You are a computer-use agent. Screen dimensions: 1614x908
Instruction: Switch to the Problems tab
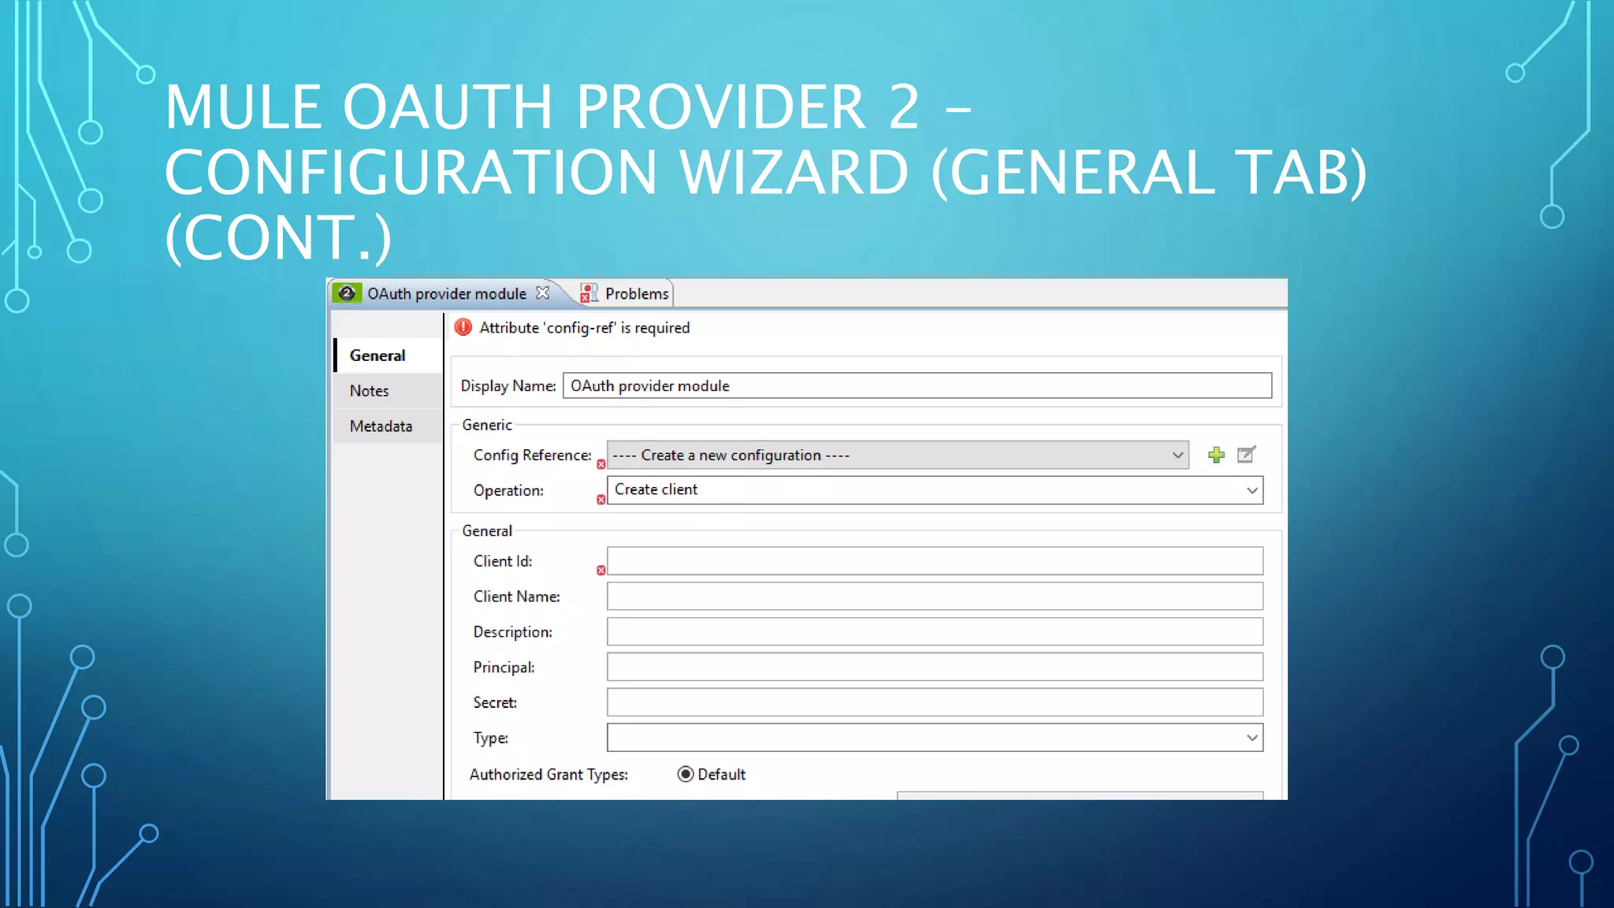point(636,293)
